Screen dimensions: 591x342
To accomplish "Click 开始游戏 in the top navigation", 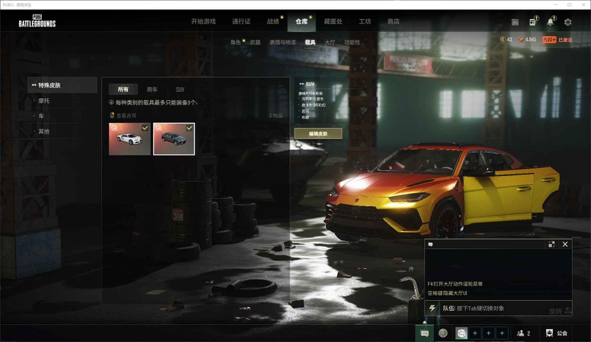I will coord(203,22).
